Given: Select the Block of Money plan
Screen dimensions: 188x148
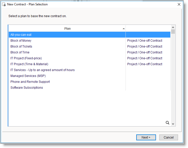Looking at the screenshot, I should 21,41.
